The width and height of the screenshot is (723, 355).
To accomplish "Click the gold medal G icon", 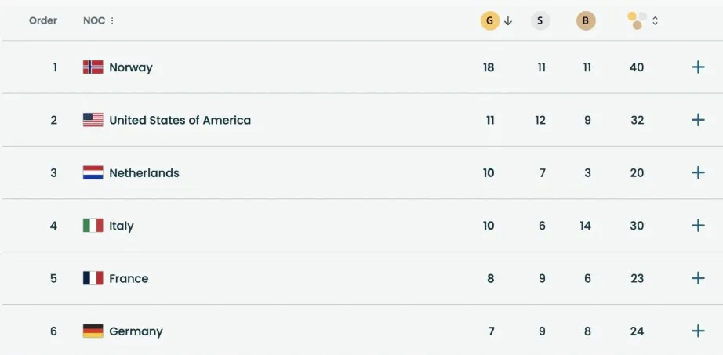I will coord(489,21).
